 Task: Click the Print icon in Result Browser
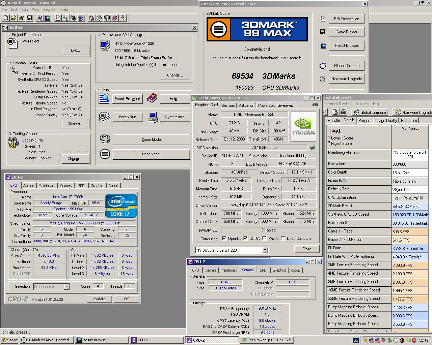[343, 112]
